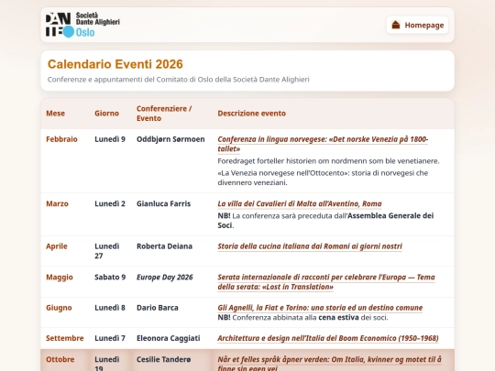Click the house icon in Homepage button

396,25
